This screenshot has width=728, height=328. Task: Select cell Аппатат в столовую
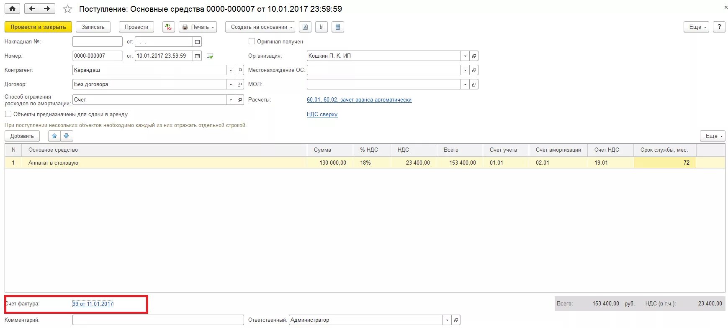[164, 163]
